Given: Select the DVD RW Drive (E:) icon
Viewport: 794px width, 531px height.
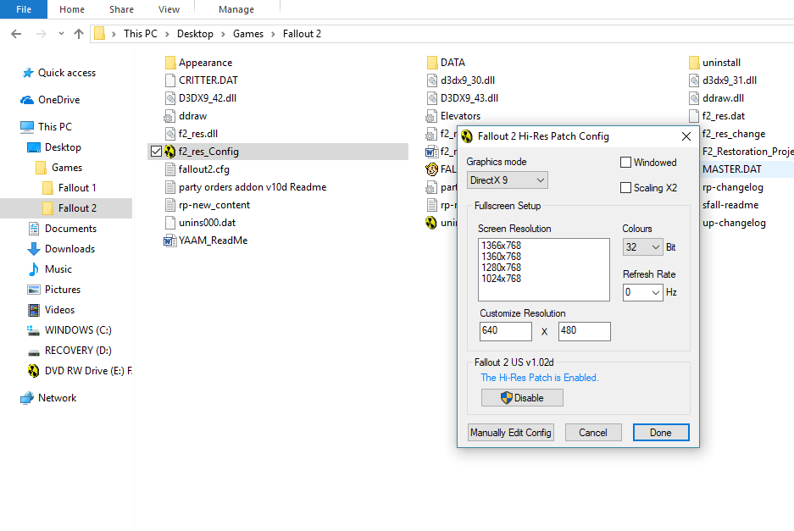Looking at the screenshot, I should tap(33, 371).
